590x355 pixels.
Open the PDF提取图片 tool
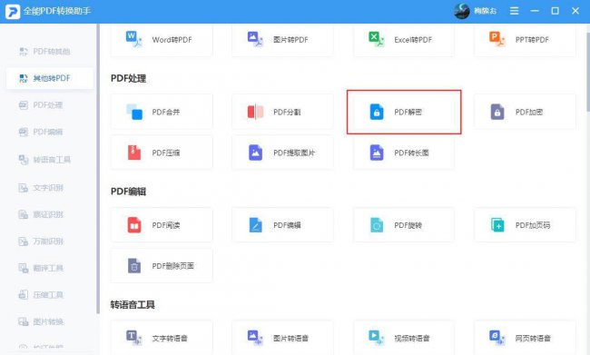(x=282, y=153)
